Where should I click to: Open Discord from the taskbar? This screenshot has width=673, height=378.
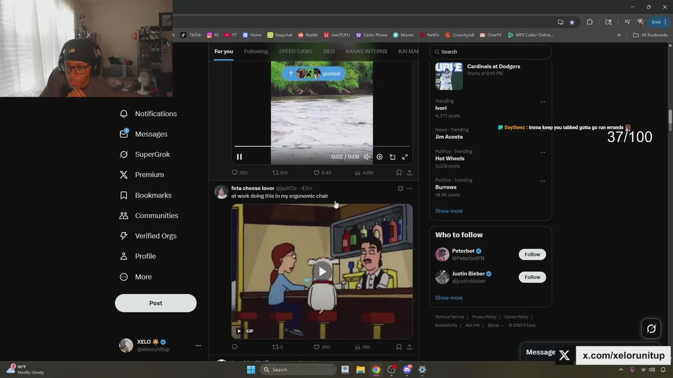pos(406,370)
